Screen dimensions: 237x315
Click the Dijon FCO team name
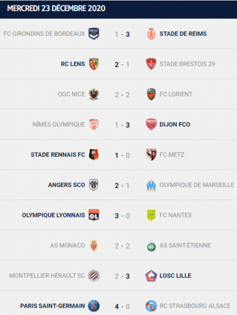tap(174, 124)
